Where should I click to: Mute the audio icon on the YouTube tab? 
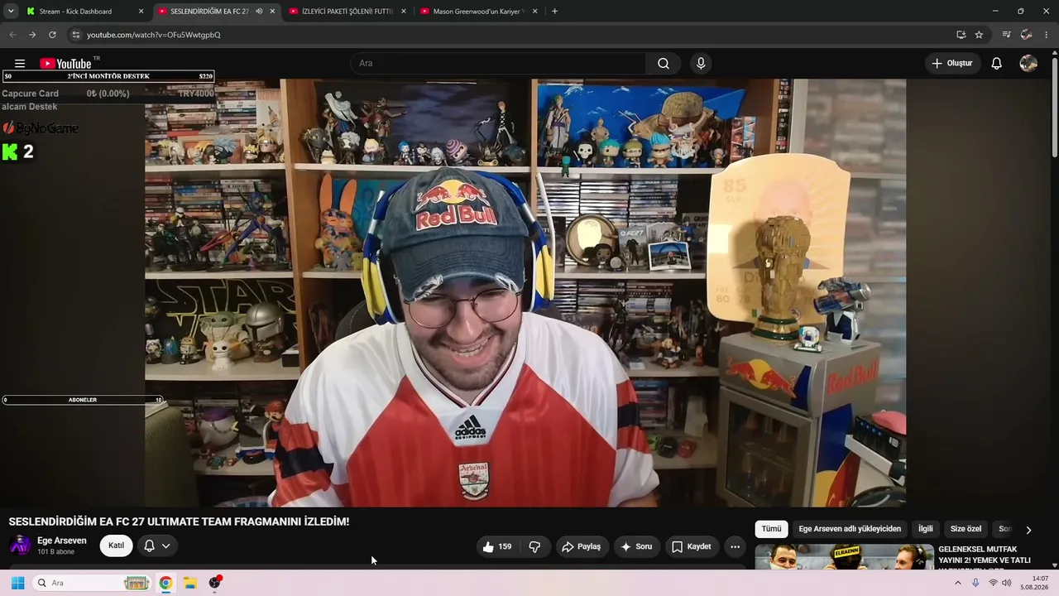[259, 12]
